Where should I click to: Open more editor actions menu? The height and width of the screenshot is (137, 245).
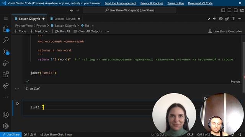[240, 19]
